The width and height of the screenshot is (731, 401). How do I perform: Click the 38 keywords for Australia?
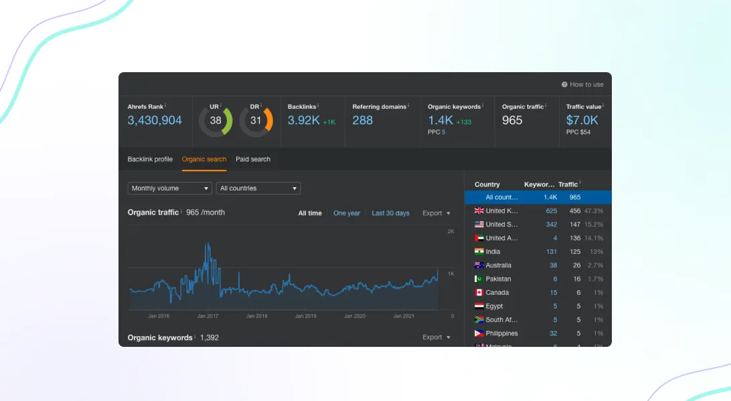click(554, 265)
